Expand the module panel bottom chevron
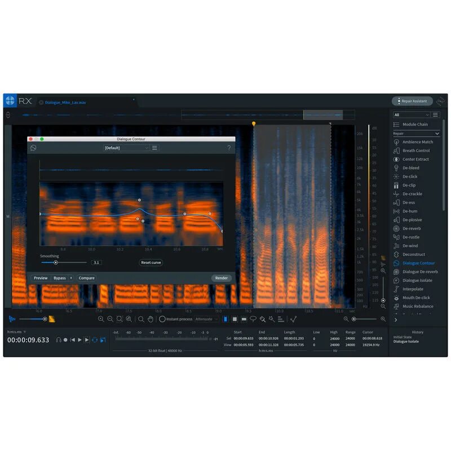 click(396, 320)
